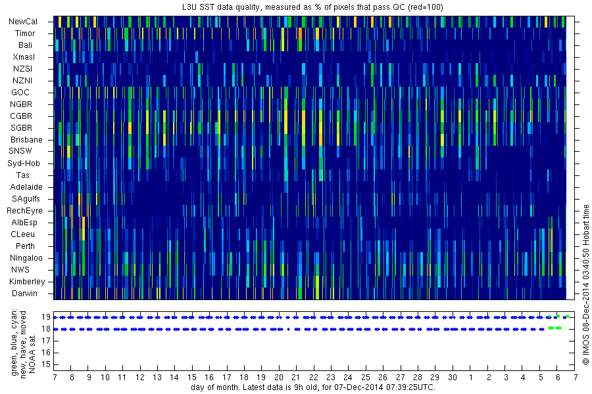The width and height of the screenshot is (592, 394).
Task: Click the Tas region label
Action: [22, 175]
